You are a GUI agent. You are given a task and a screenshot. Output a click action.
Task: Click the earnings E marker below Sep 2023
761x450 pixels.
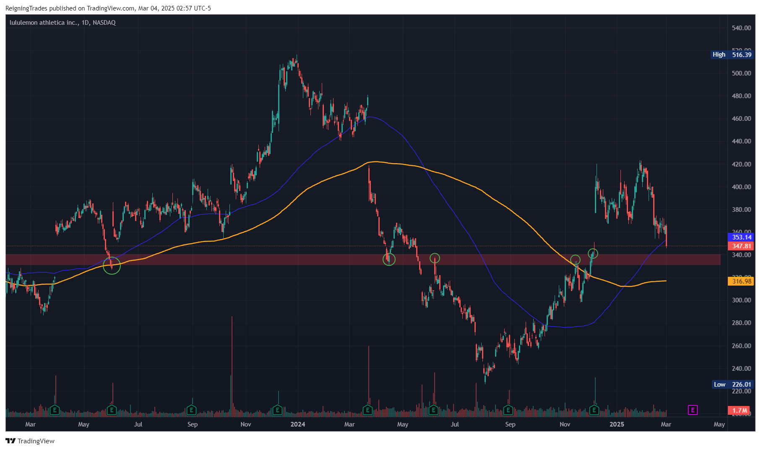(191, 410)
